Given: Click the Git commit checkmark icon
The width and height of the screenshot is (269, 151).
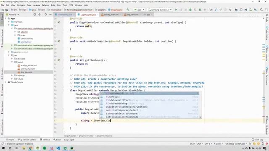Looking at the screenshot, I should (x=221, y=10).
